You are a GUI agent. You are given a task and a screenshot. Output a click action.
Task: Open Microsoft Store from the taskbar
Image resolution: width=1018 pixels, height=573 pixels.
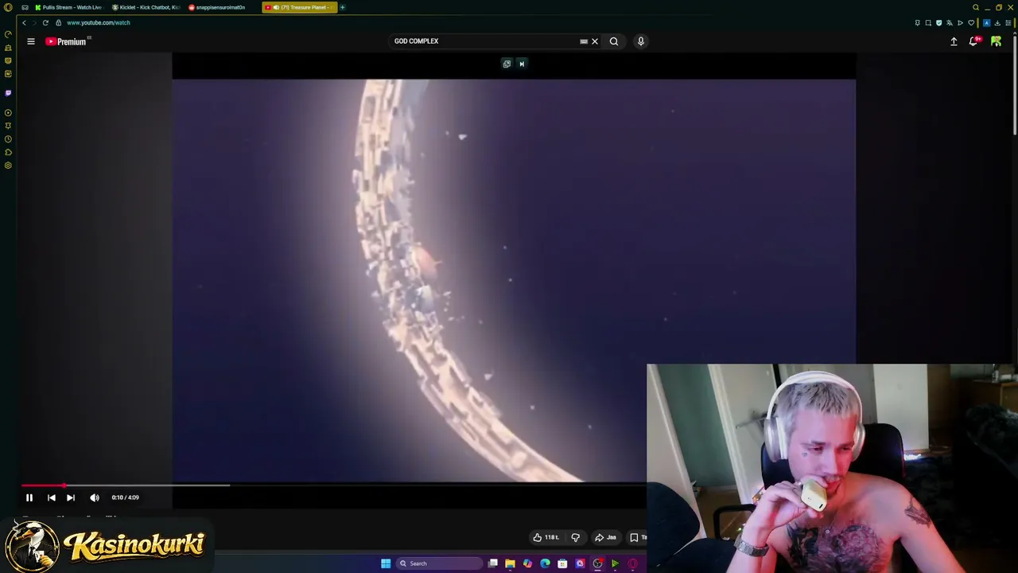coord(562,563)
